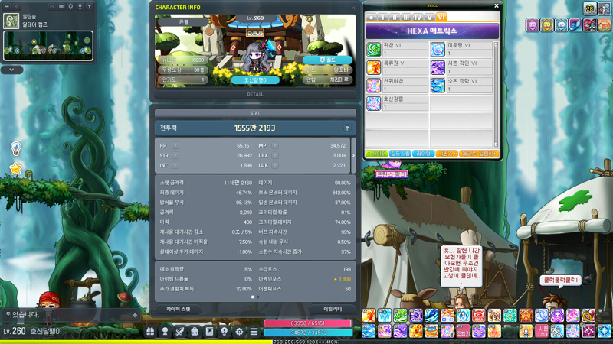This screenshot has width=613, height=344.
Task: Open the 매크로 설정 arrow button in skill window
Action: pos(479,154)
